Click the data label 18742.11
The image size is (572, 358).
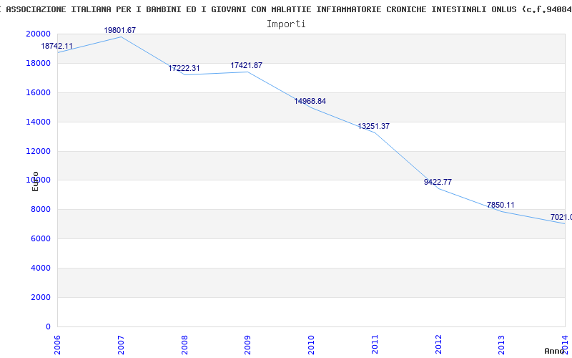coord(56,47)
